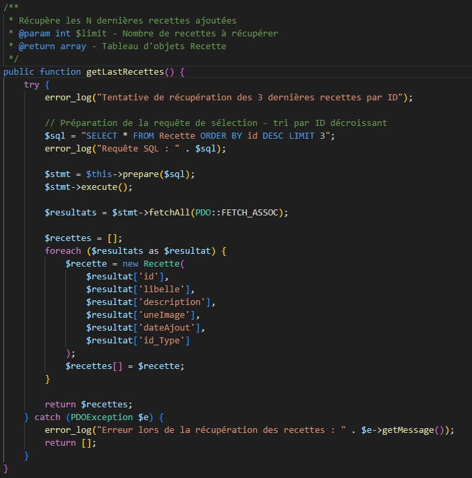
Task: Click the 'fetchAll' method call
Action: coord(169,213)
